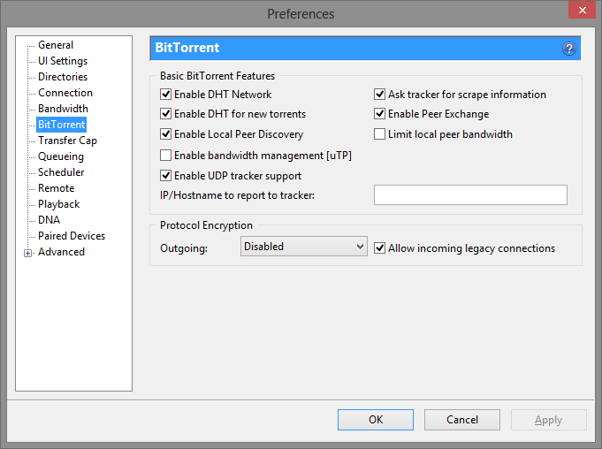Select Scheduler in the category list
Screen dimensions: 602x449
click(x=61, y=172)
